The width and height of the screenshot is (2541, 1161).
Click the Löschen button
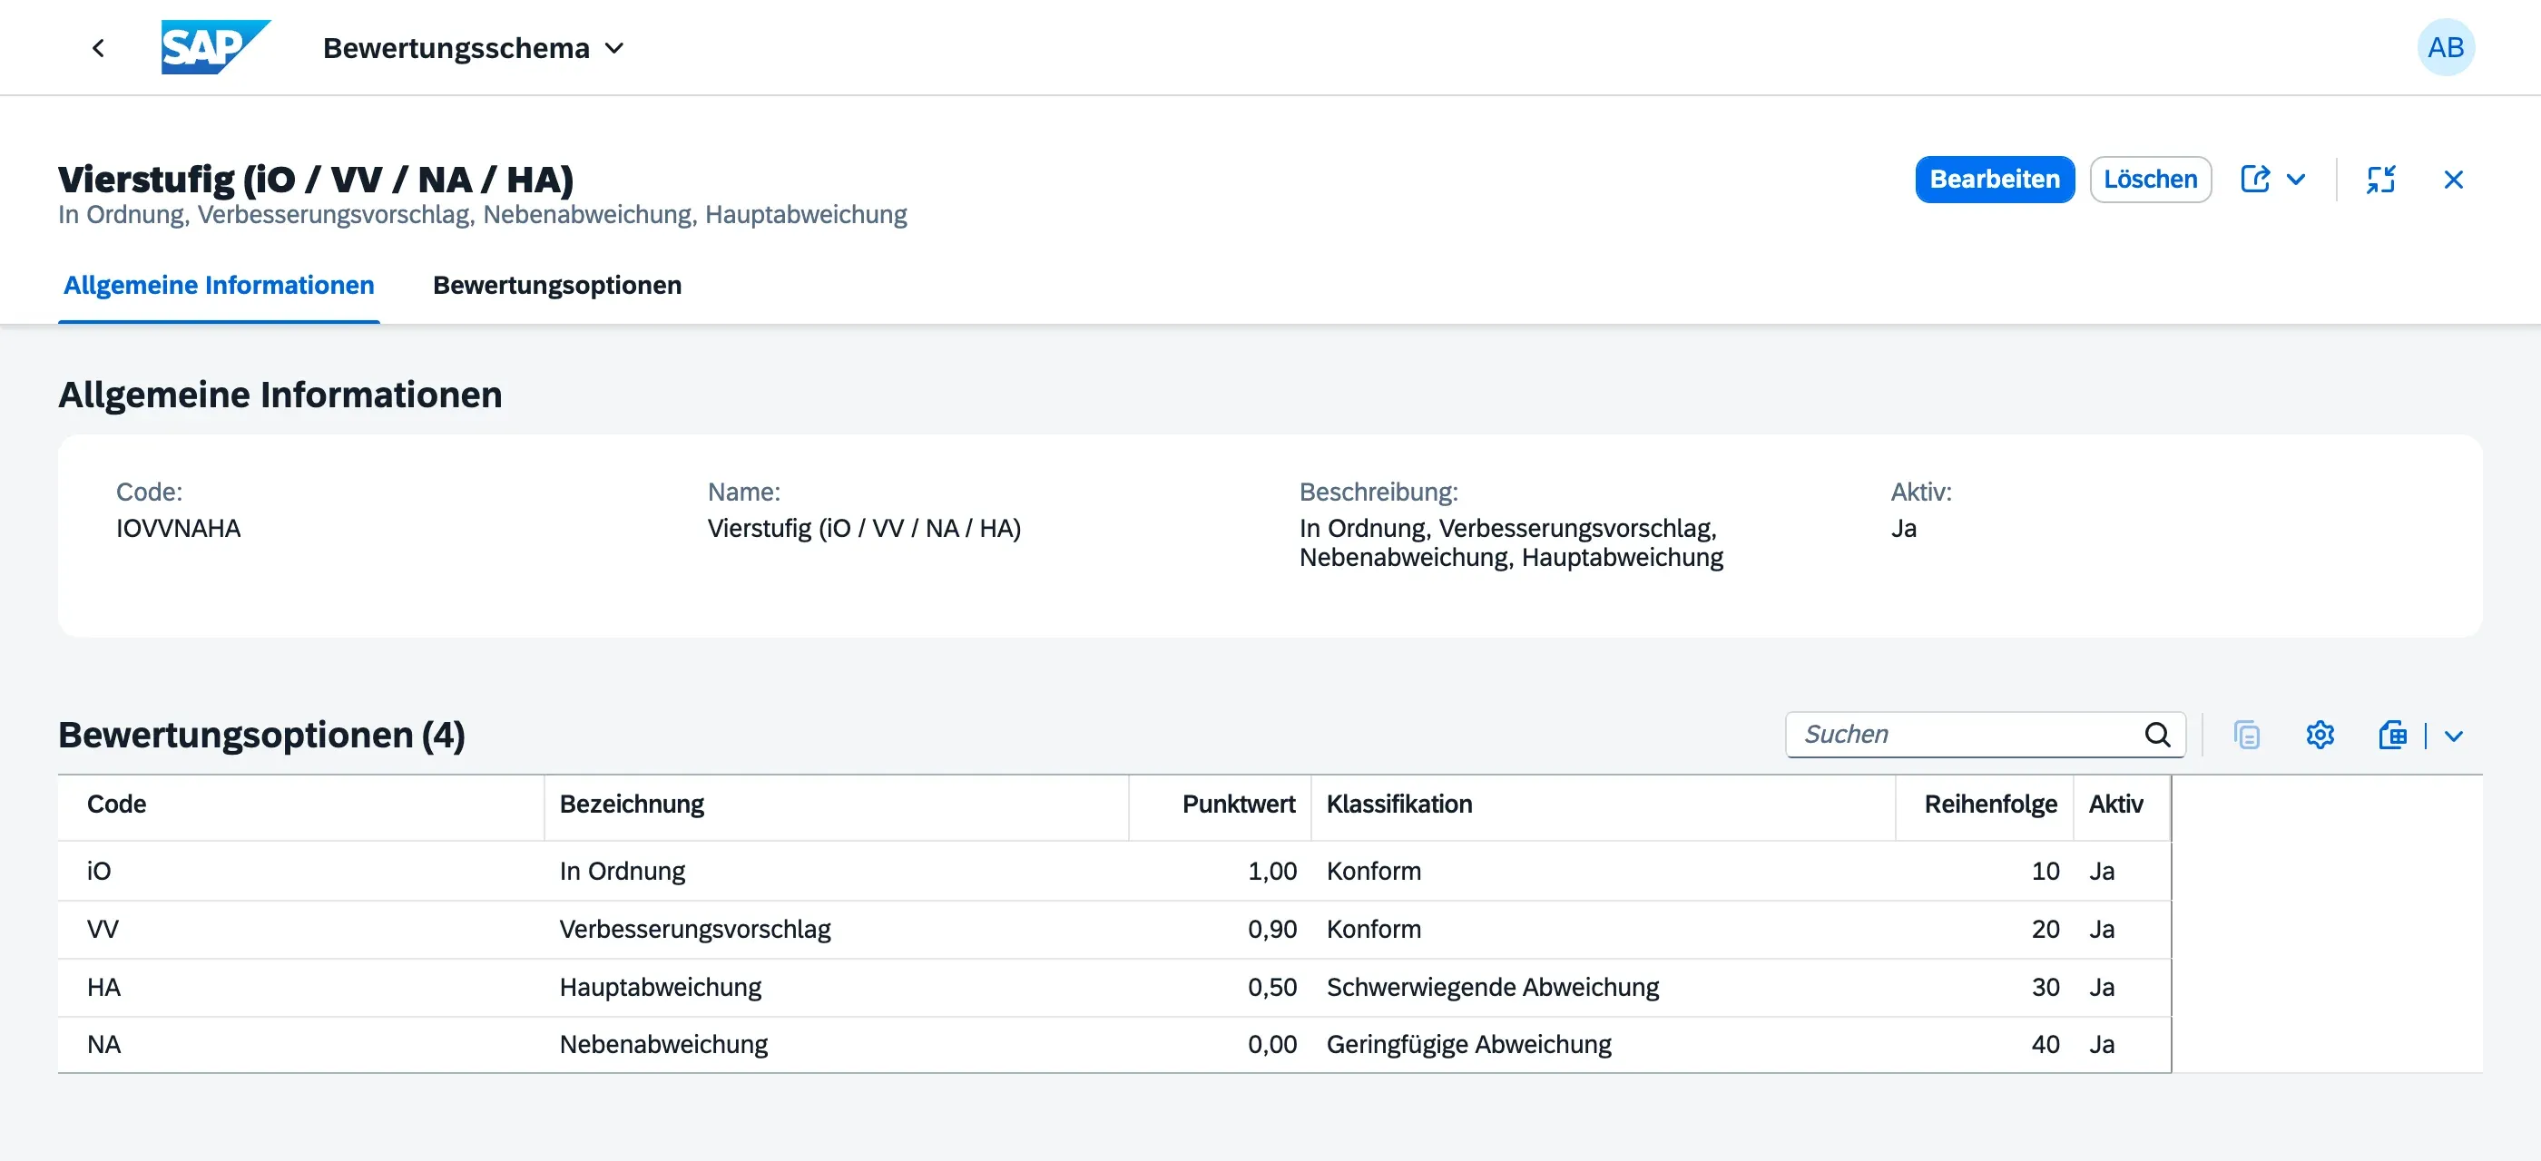2151,180
